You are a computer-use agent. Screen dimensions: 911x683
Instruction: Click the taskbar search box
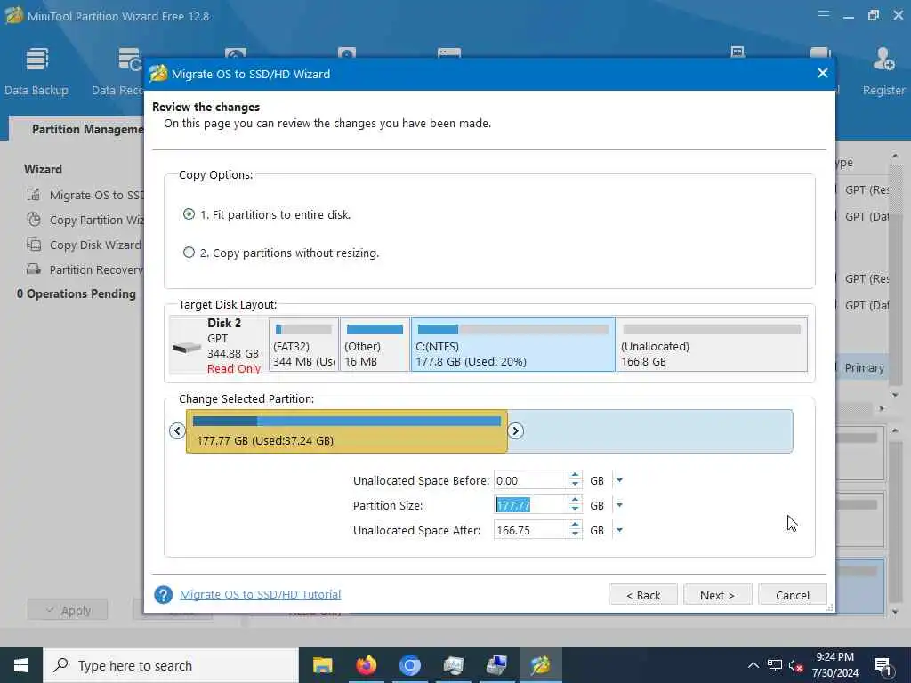[x=171, y=665]
